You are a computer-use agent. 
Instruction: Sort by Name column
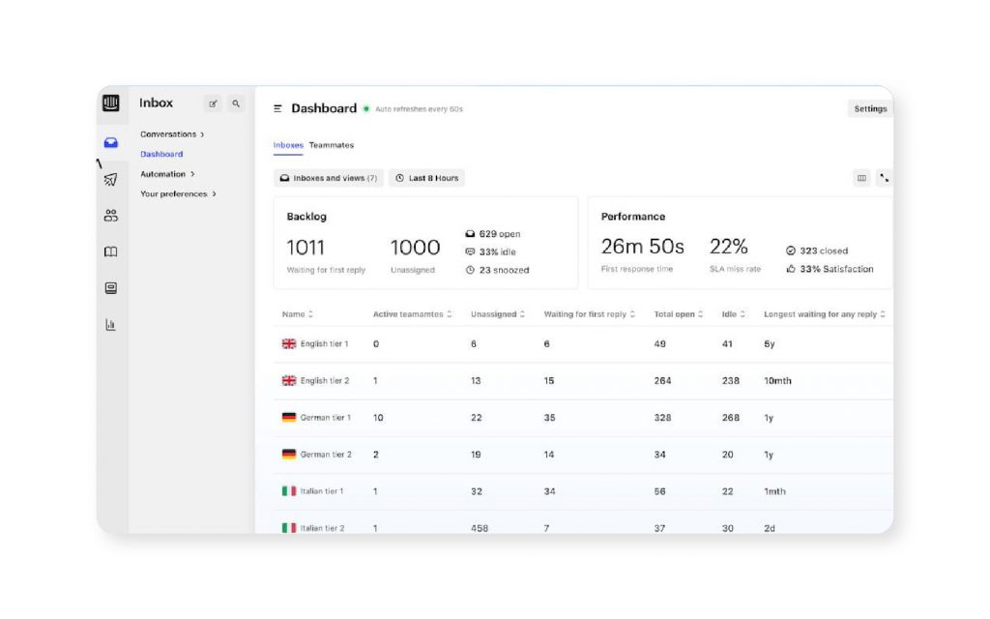pos(298,314)
